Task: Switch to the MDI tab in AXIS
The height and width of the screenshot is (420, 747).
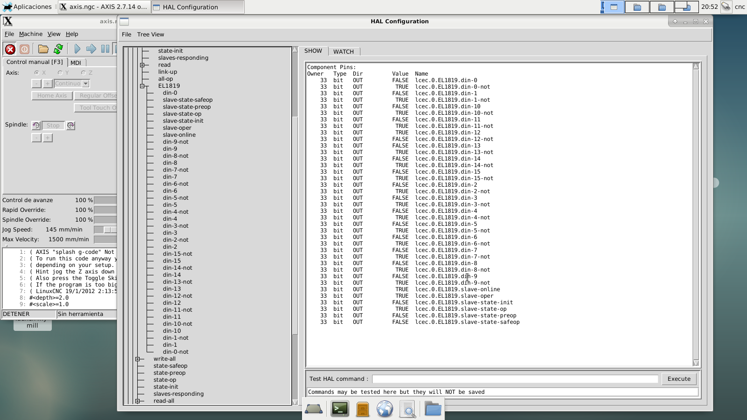Action: [76, 63]
